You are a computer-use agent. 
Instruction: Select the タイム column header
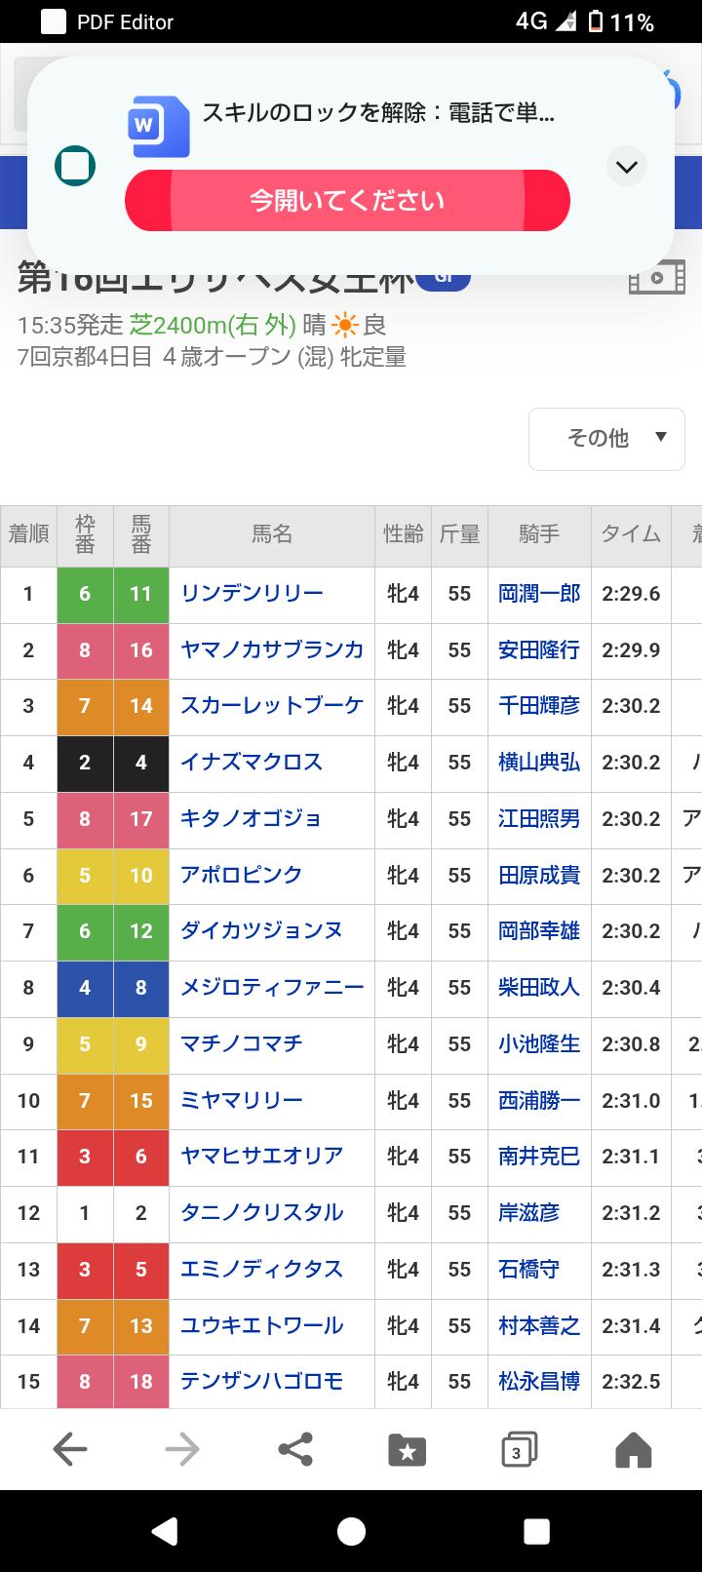[631, 534]
